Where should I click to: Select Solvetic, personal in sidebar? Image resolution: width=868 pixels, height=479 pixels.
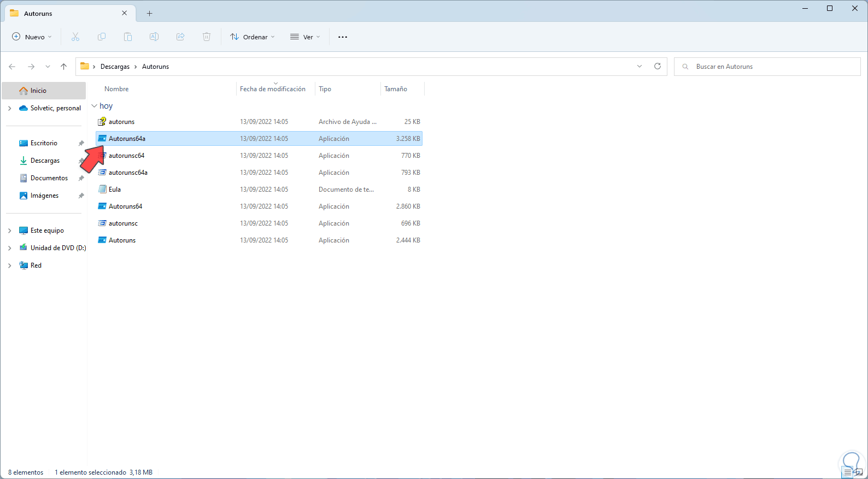(x=56, y=108)
